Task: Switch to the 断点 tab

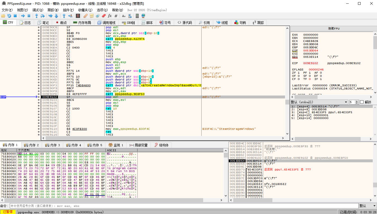Action: pyautogui.click(x=61, y=23)
